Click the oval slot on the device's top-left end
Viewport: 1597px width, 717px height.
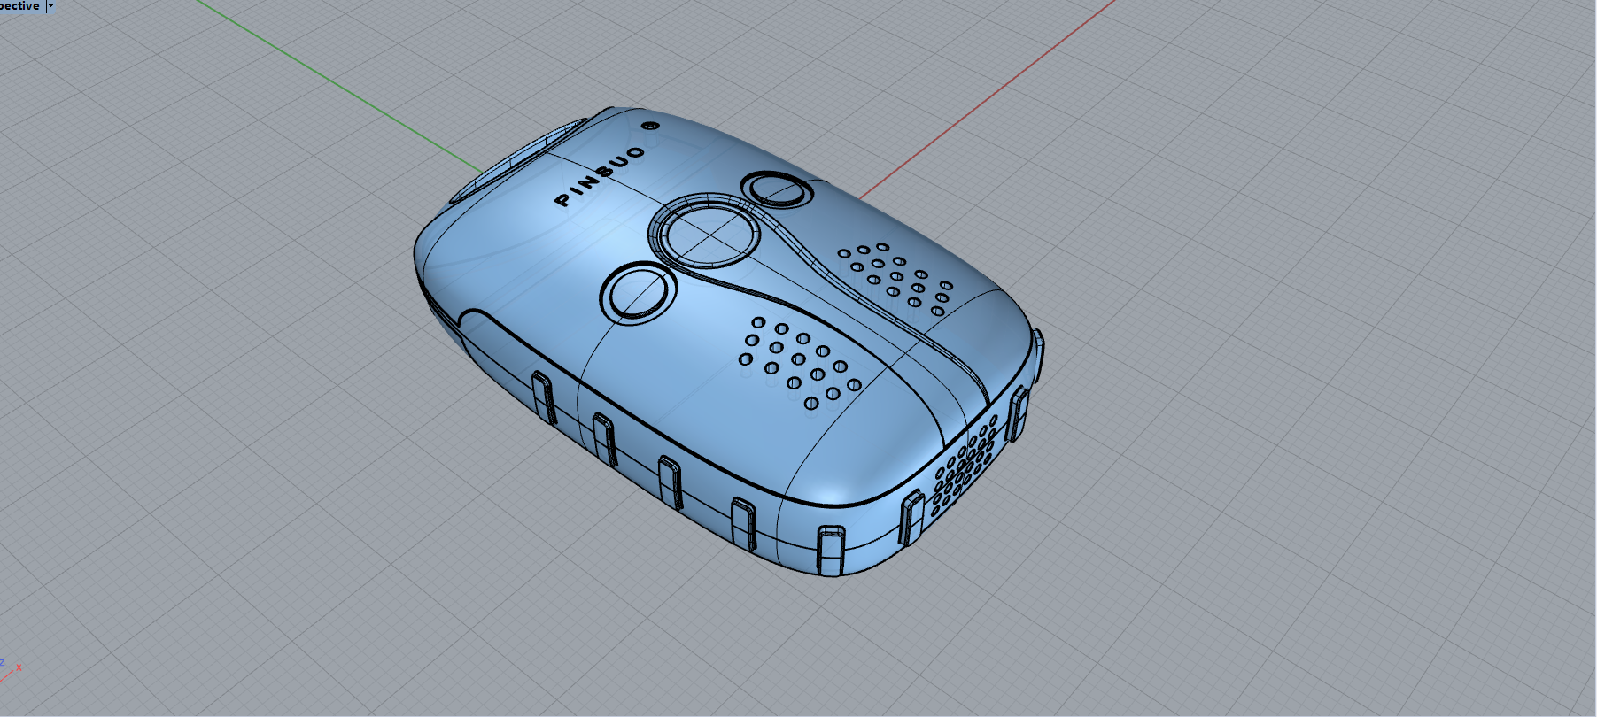coord(516,163)
